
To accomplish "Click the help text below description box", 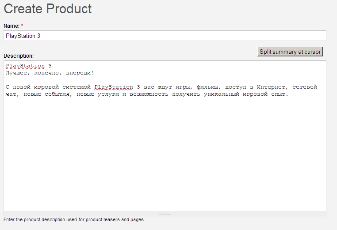I will pyautogui.click(x=74, y=219).
